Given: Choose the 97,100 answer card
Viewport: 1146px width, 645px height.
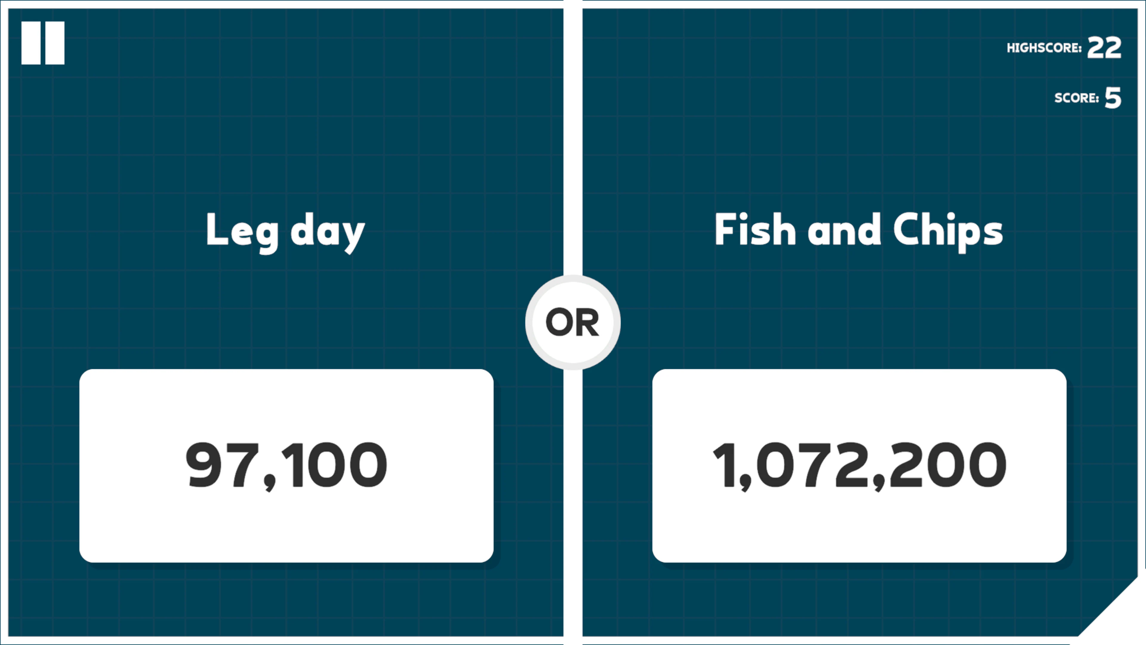Looking at the screenshot, I should click(x=286, y=465).
